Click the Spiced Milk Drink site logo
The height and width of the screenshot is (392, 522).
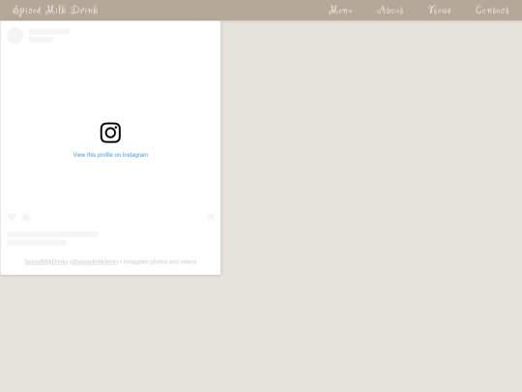click(55, 11)
